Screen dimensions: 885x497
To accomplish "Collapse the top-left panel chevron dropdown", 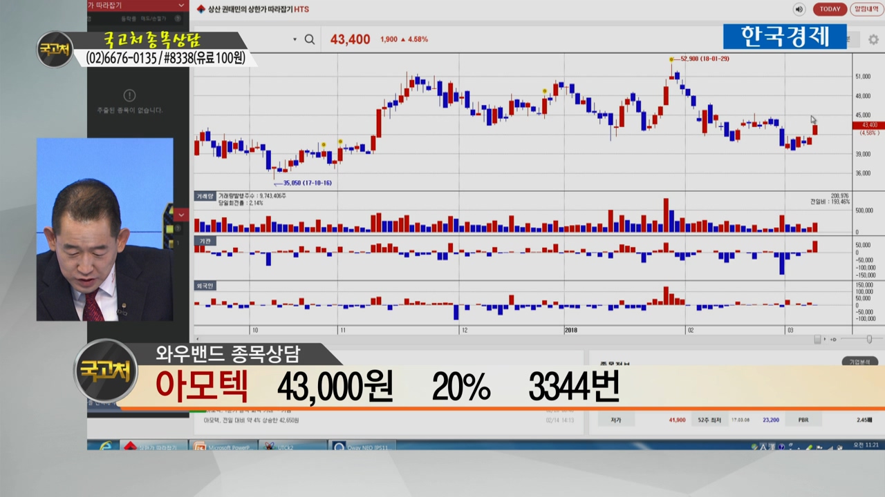I will tap(181, 6).
